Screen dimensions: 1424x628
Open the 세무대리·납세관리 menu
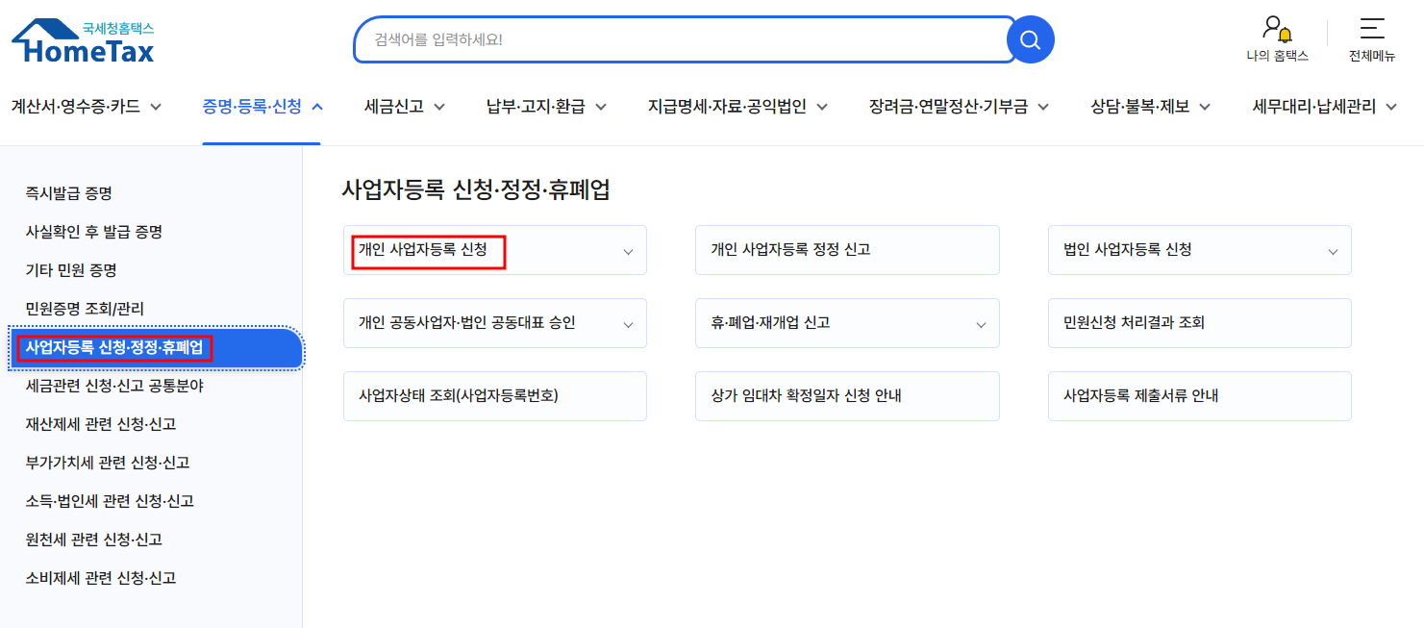(1324, 107)
